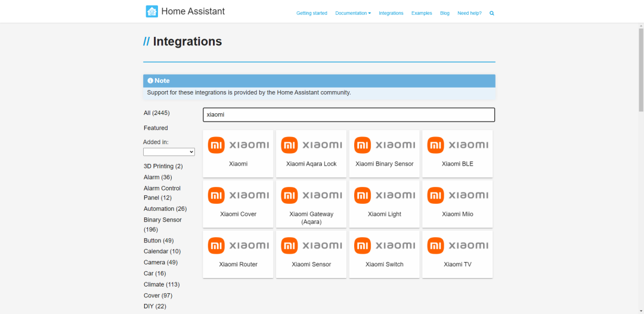
Task: Open the 'Xiaomi Miio' card label
Action: [457, 214]
